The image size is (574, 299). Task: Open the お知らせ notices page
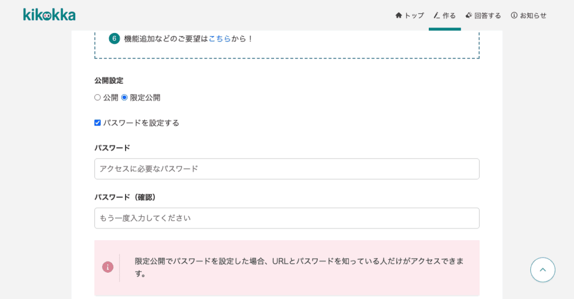click(529, 15)
